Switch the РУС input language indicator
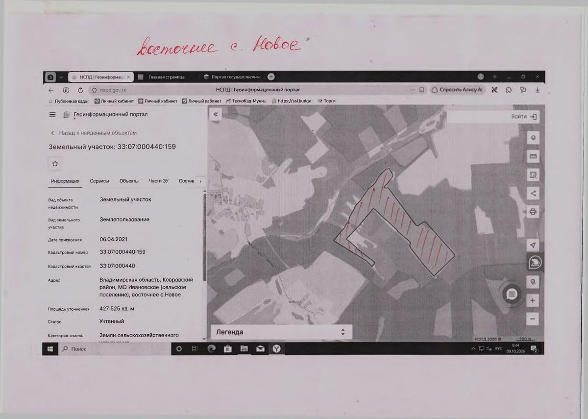The image size is (588, 419). coord(498,348)
